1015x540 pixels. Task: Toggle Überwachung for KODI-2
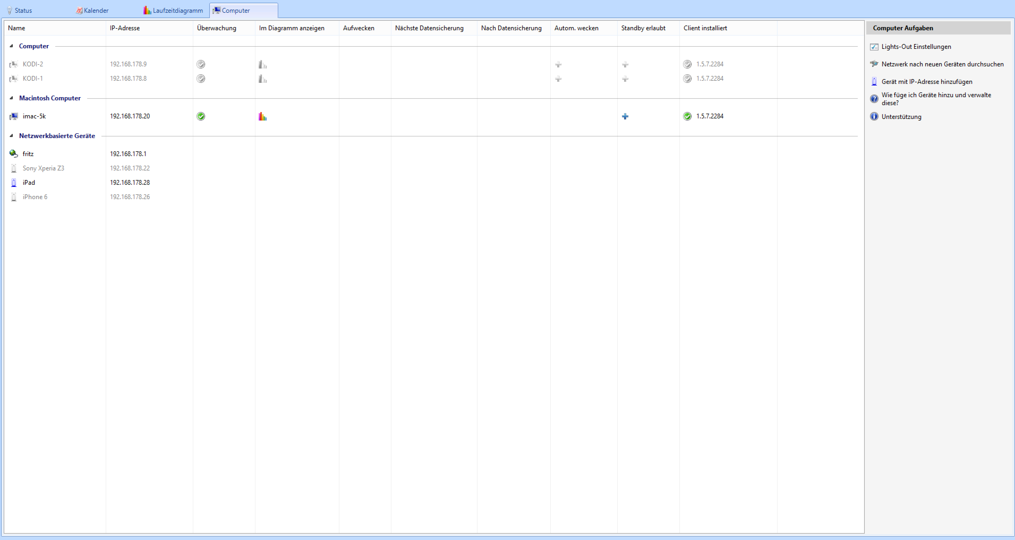[201, 64]
